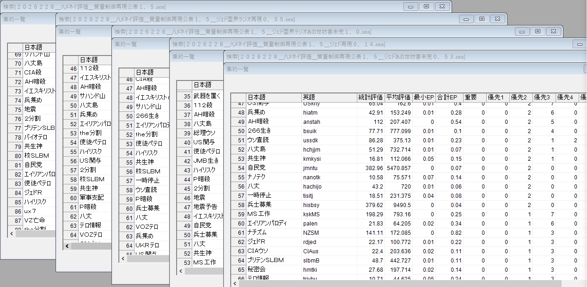The height and width of the screenshot is (287, 587).
Task: Close the rearmost 公表1，5.sea search window
Action: click(x=442, y=6)
